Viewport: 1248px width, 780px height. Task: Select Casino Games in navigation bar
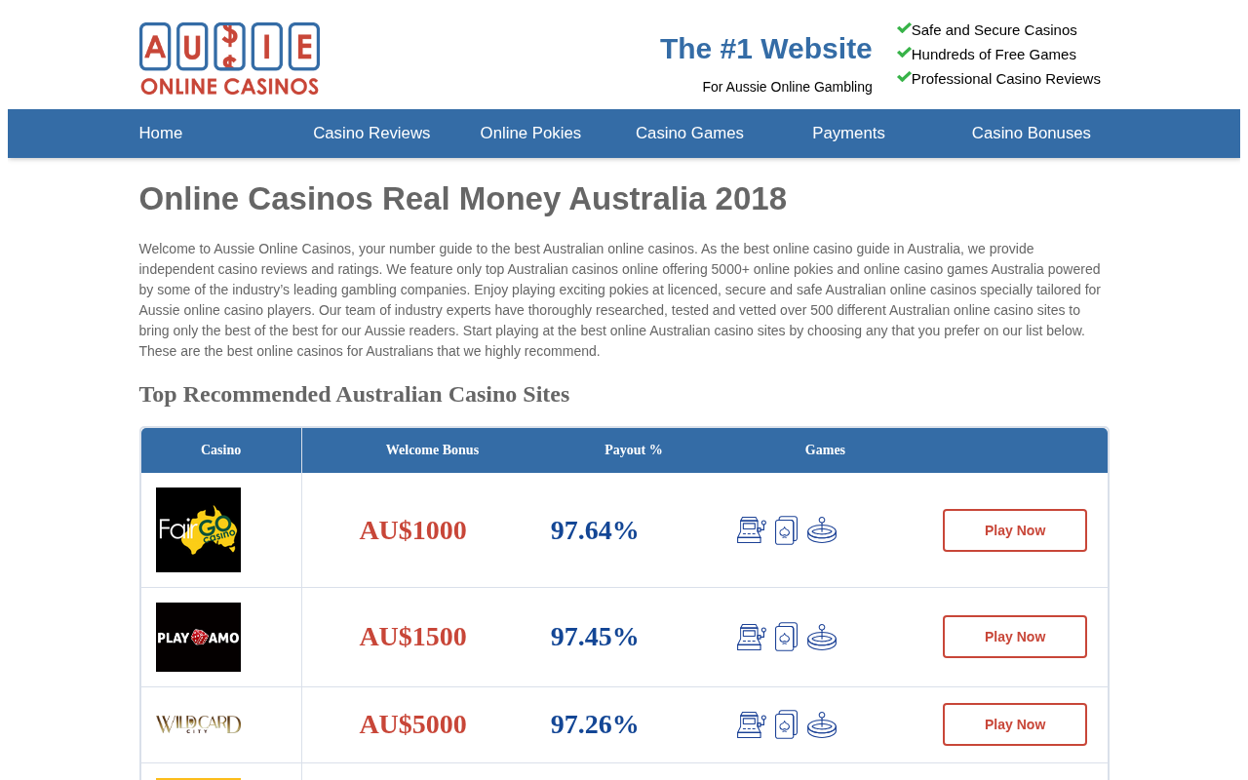[689, 134]
